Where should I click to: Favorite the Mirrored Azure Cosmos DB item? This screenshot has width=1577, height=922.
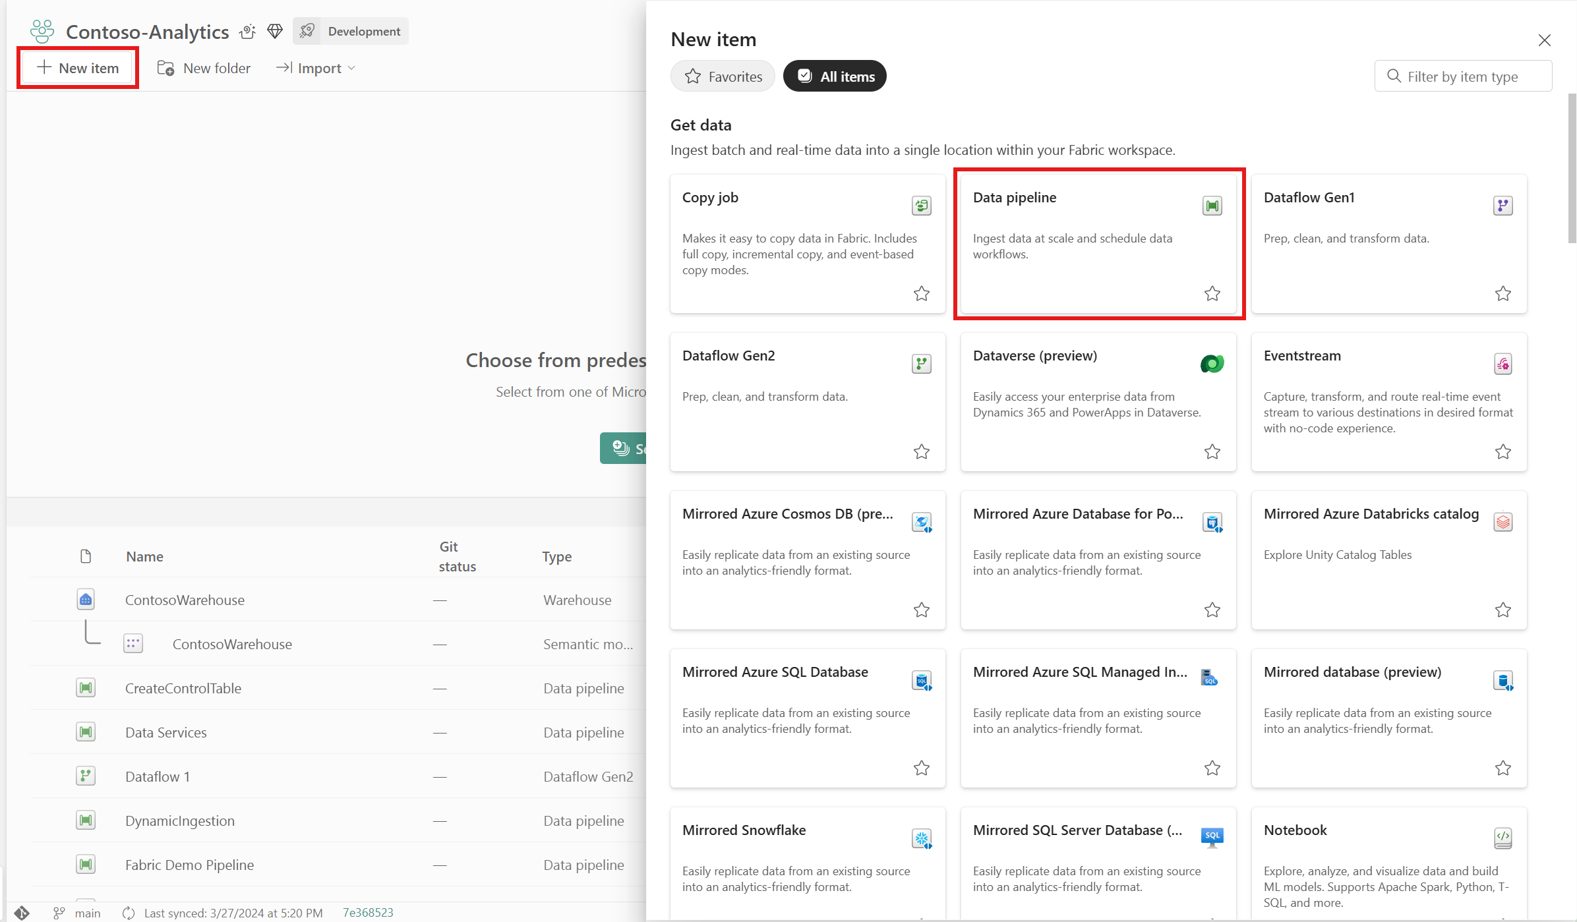(x=922, y=610)
